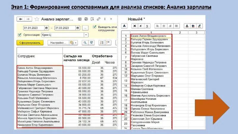Add report to favorites with star icon

37,19
